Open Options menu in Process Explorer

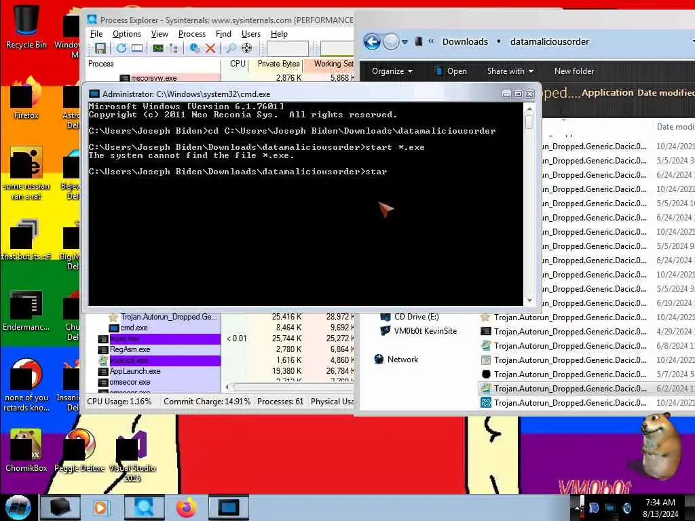pyautogui.click(x=127, y=34)
